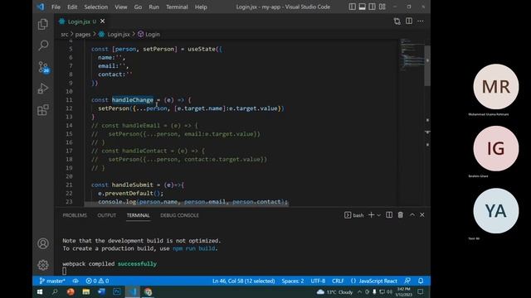Toggle the bottom Panel visibility
This screenshot has width=531, height=298.
pyautogui.click(x=362, y=7)
